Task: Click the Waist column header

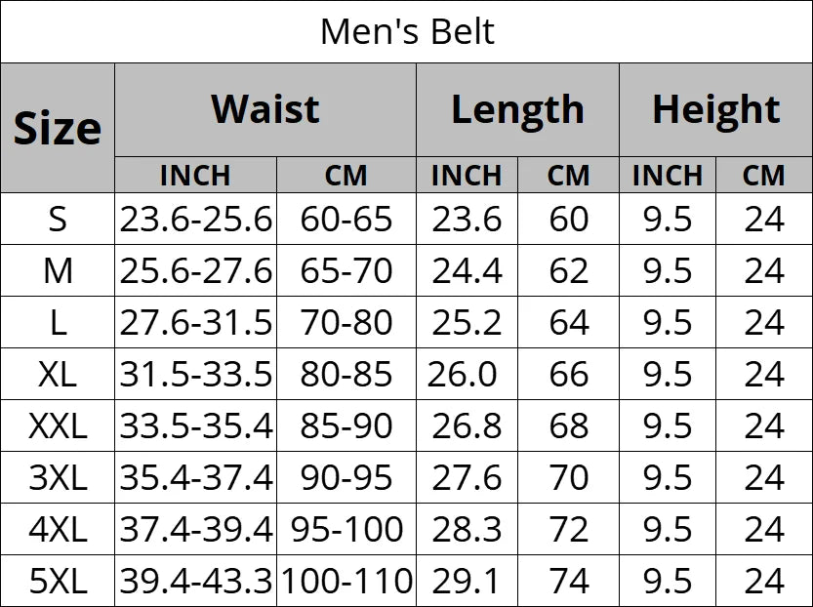Action: [x=265, y=109]
